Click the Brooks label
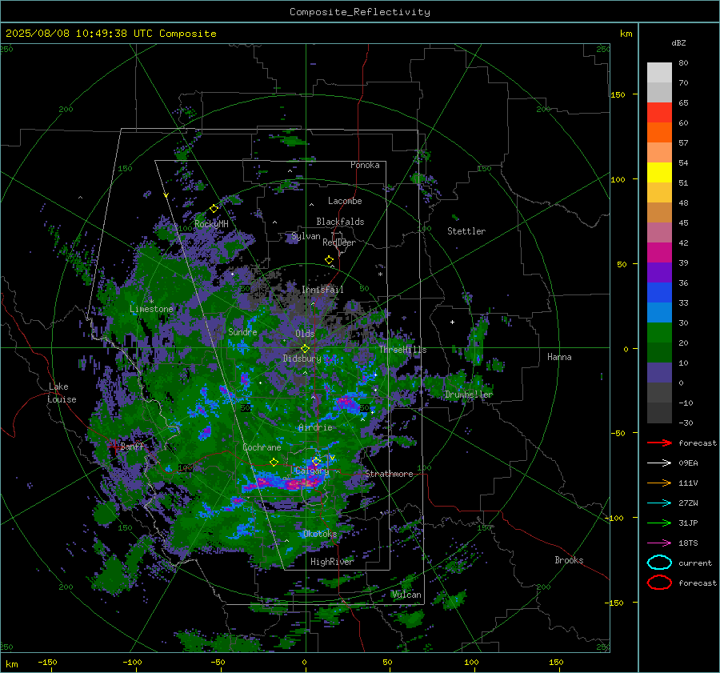This screenshot has height=673, width=720. click(569, 560)
